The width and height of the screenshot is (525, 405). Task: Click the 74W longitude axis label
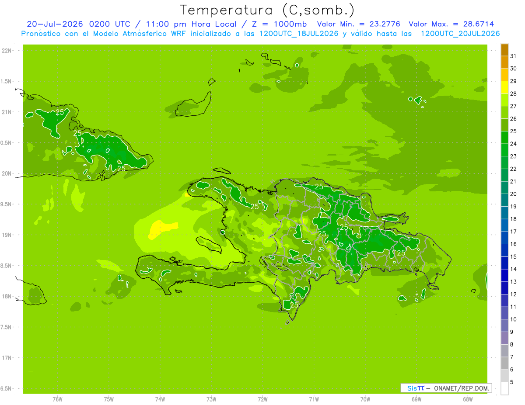pos(160,399)
